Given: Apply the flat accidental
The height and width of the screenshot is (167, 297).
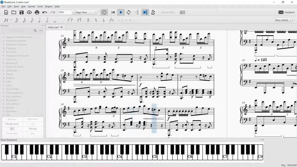Looking at the screenshot, I should (103, 20).
